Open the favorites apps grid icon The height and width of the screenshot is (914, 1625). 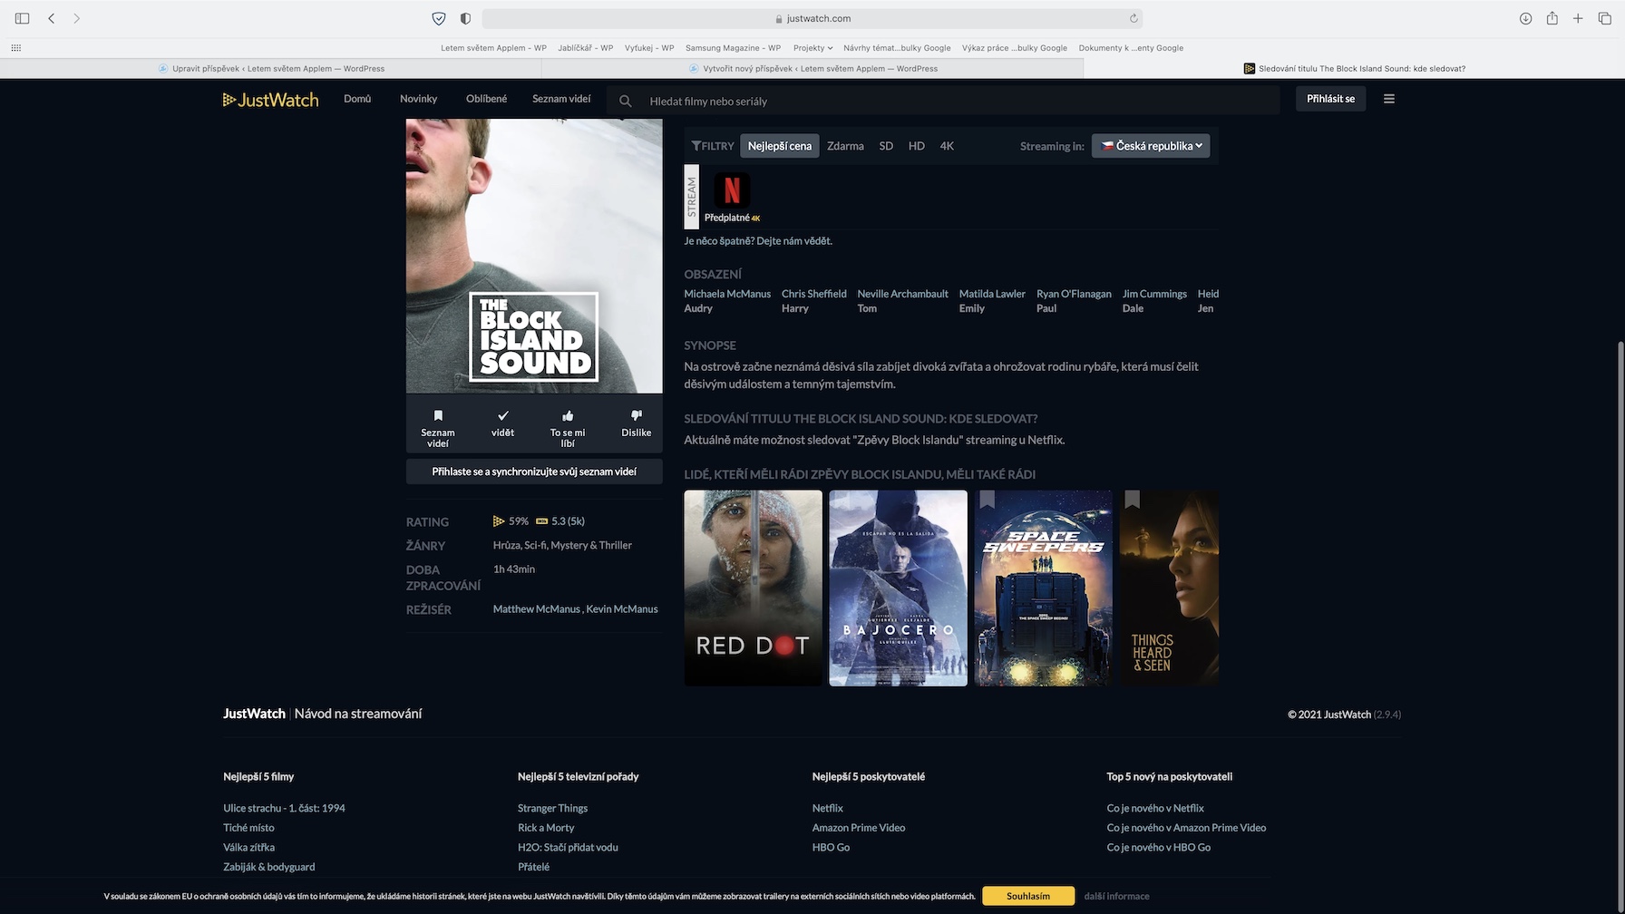point(15,48)
